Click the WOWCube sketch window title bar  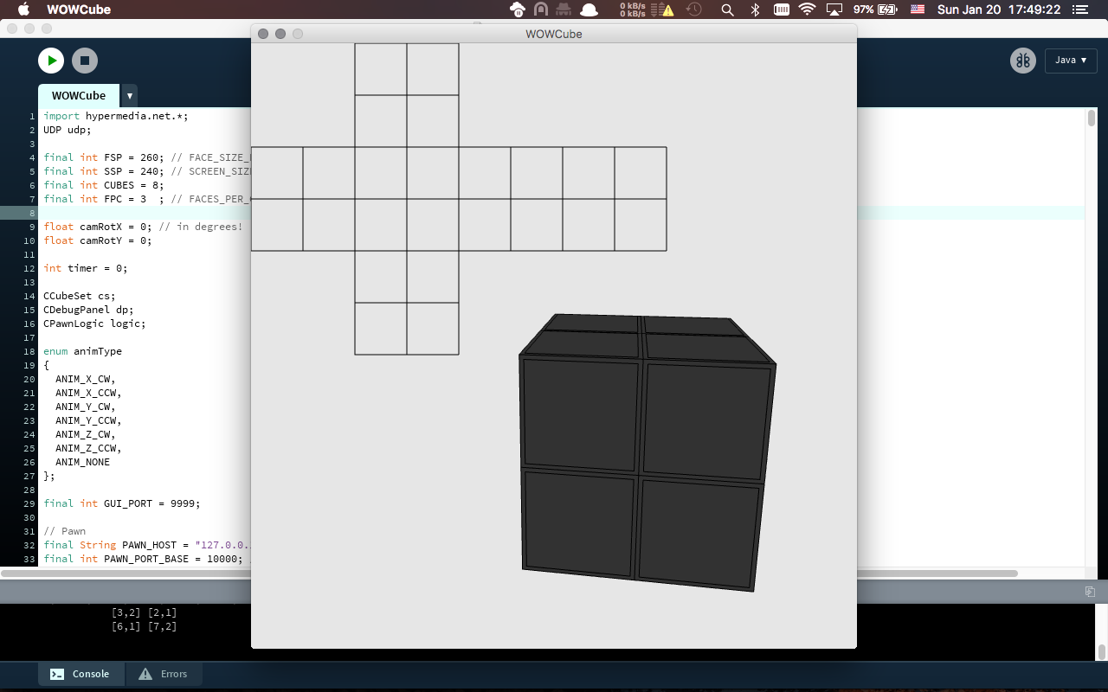pyautogui.click(x=554, y=34)
